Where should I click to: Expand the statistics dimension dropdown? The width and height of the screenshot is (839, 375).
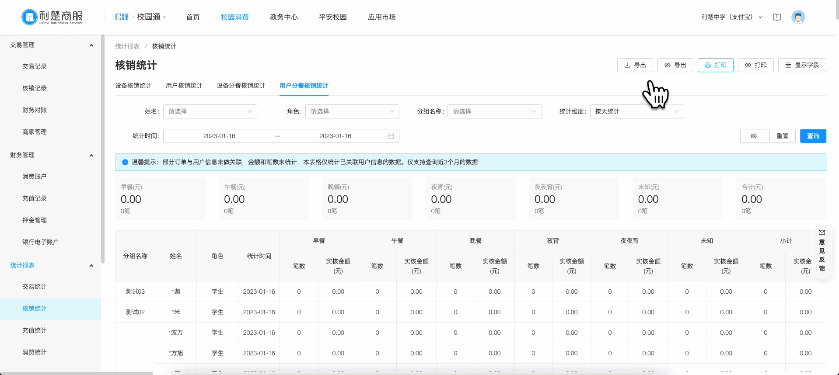pyautogui.click(x=636, y=111)
